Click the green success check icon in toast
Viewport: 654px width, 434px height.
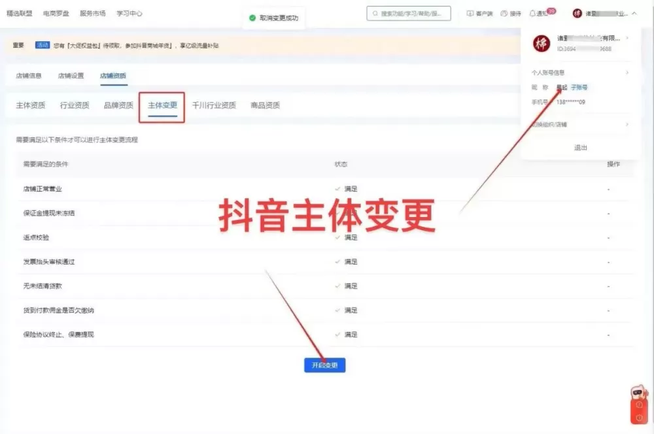pyautogui.click(x=252, y=18)
